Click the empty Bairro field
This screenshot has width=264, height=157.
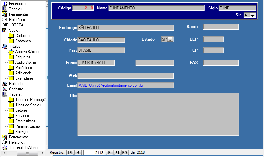click(x=221, y=27)
